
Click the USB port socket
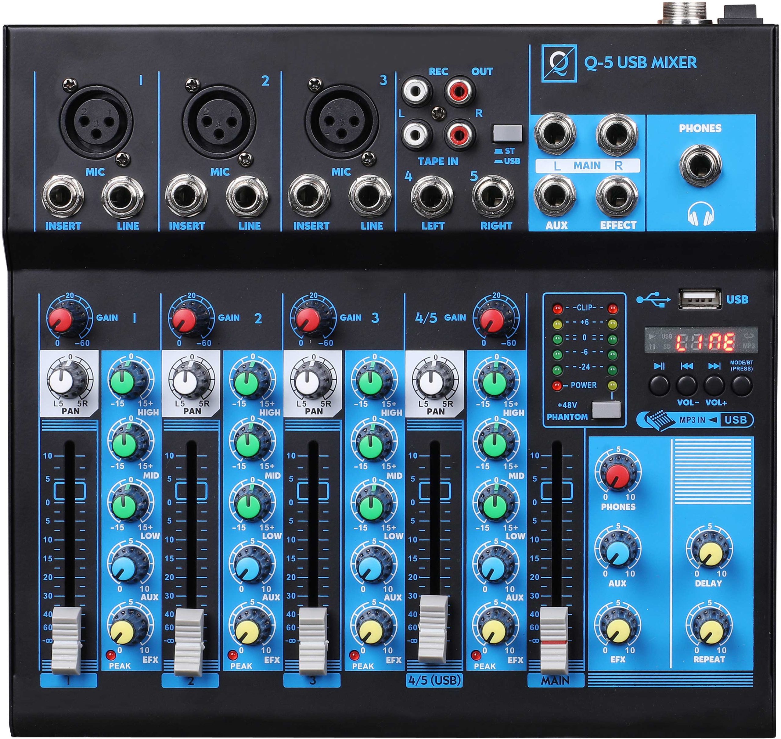[700, 299]
